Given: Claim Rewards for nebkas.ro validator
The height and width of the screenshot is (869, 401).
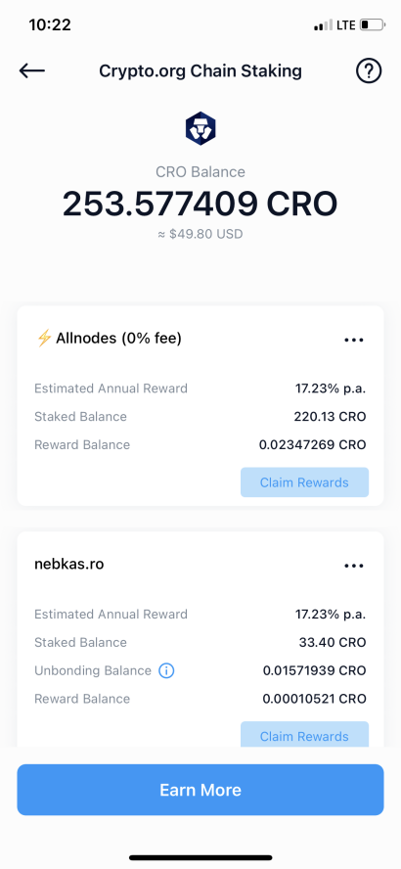Looking at the screenshot, I should coord(304,735).
